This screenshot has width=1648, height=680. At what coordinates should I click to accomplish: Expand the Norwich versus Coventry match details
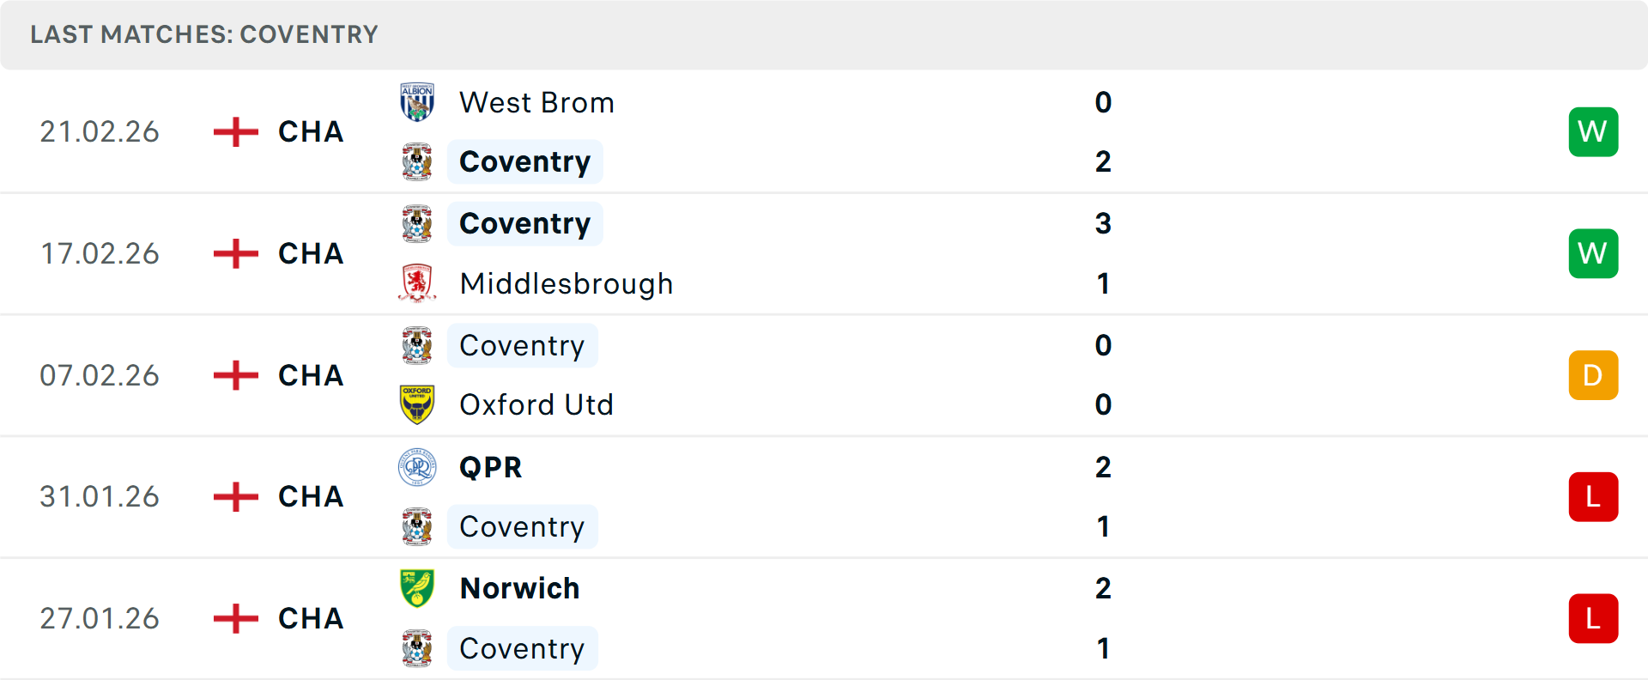coord(824,618)
